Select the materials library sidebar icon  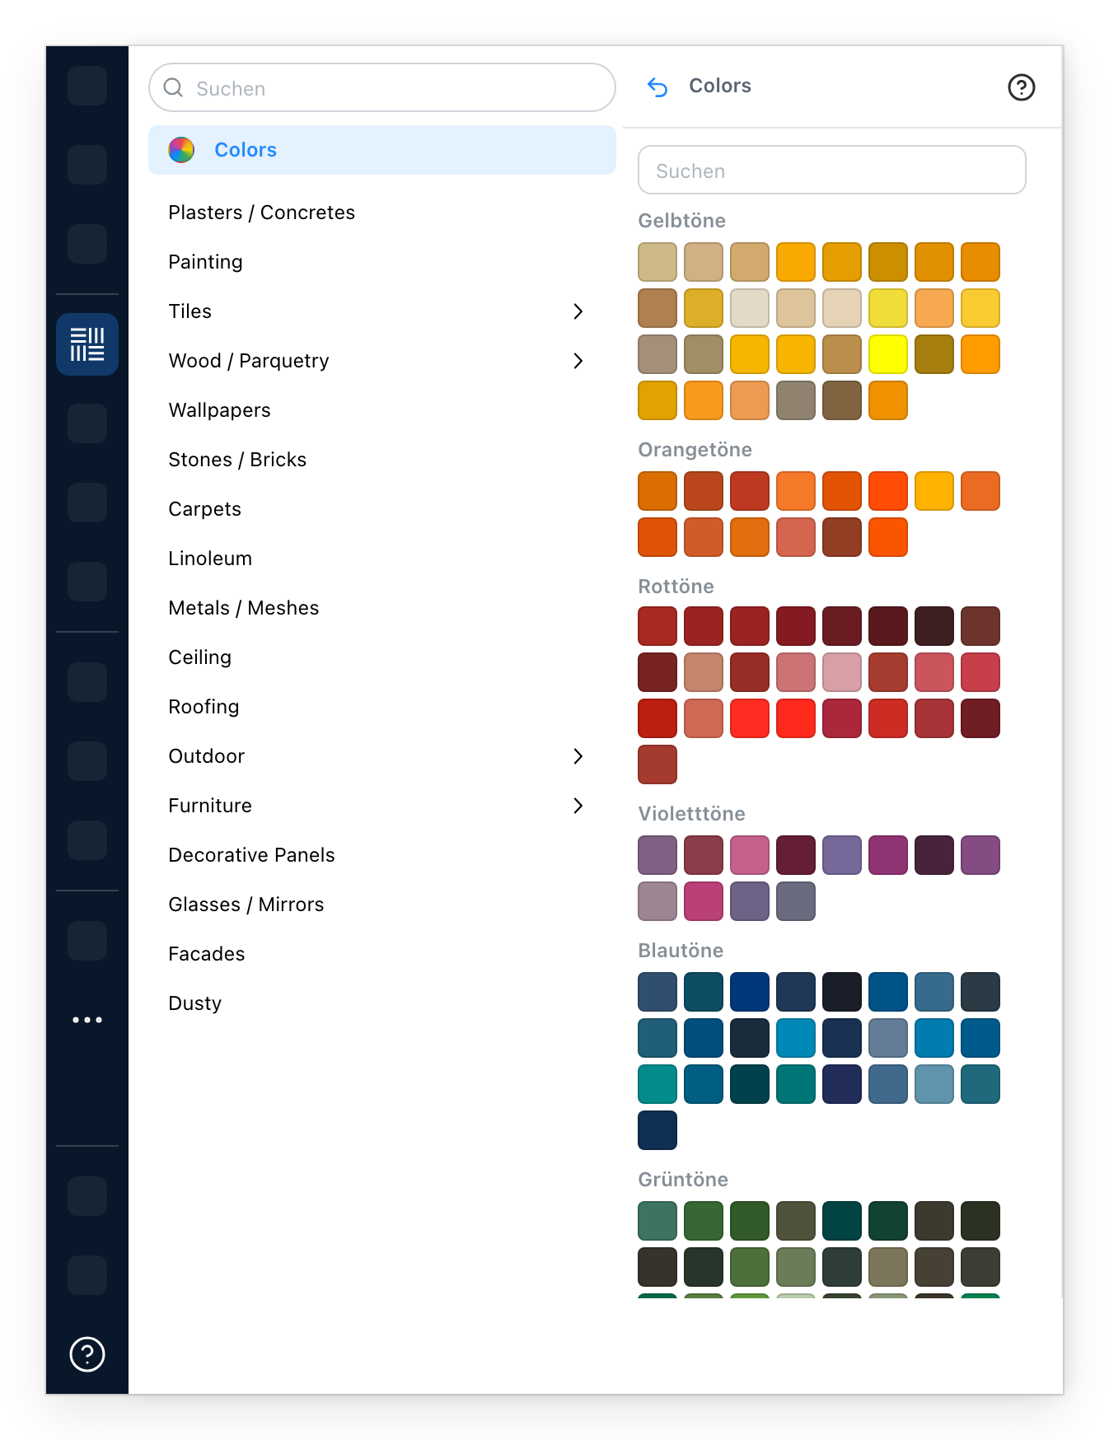pyautogui.click(x=87, y=344)
